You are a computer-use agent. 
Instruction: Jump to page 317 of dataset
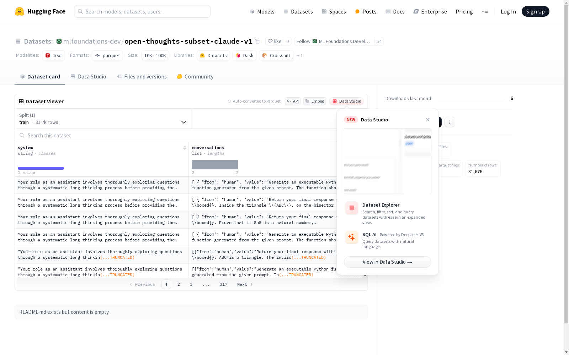pyautogui.click(x=223, y=284)
